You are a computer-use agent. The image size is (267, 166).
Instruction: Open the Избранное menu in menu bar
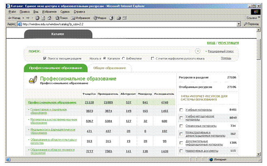point(50,12)
